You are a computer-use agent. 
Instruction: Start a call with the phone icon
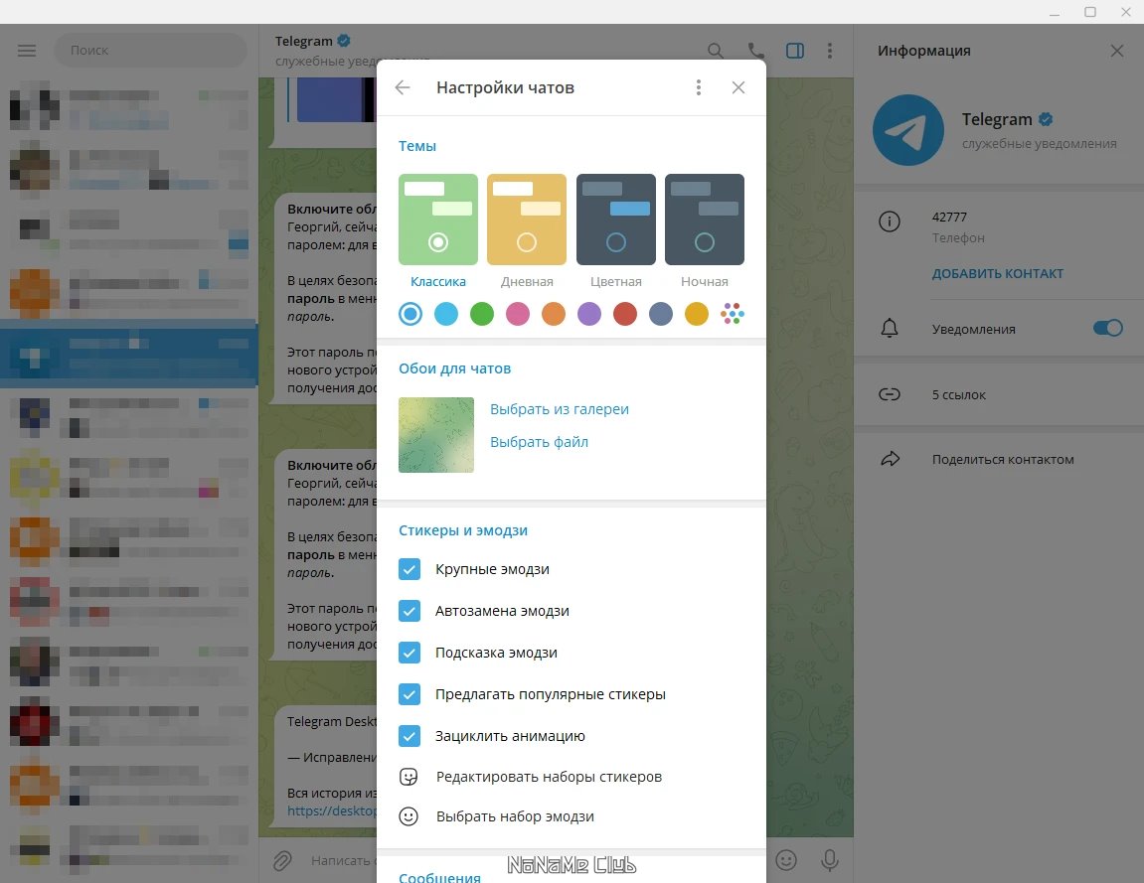coord(755,50)
